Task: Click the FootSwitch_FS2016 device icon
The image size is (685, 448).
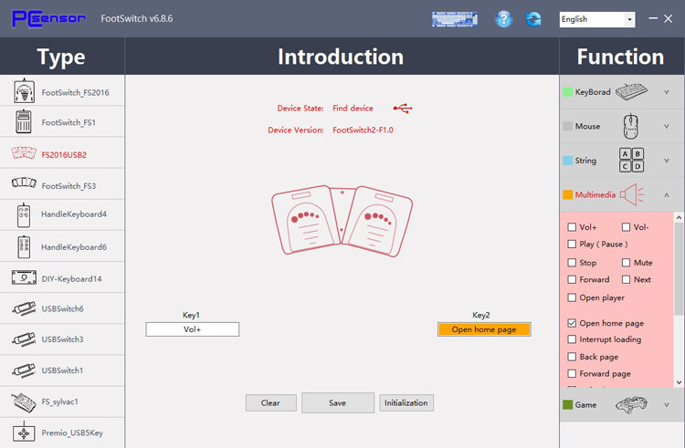Action: pos(24,90)
